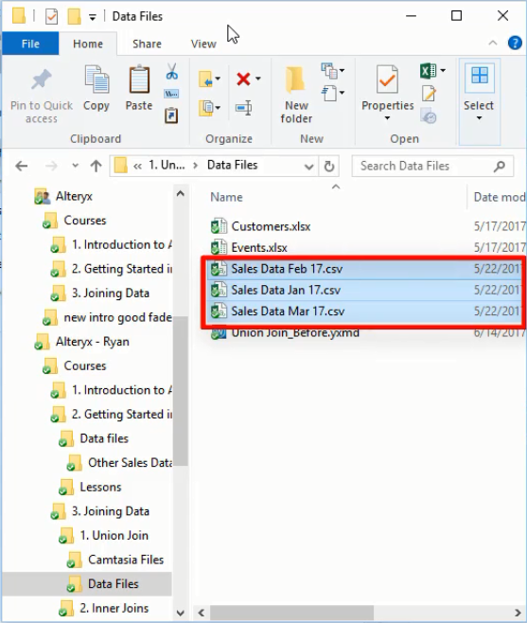Screen dimensions: 527x623
Task: Click the Quick Access Properties checkmark icon
Action: (x=51, y=16)
